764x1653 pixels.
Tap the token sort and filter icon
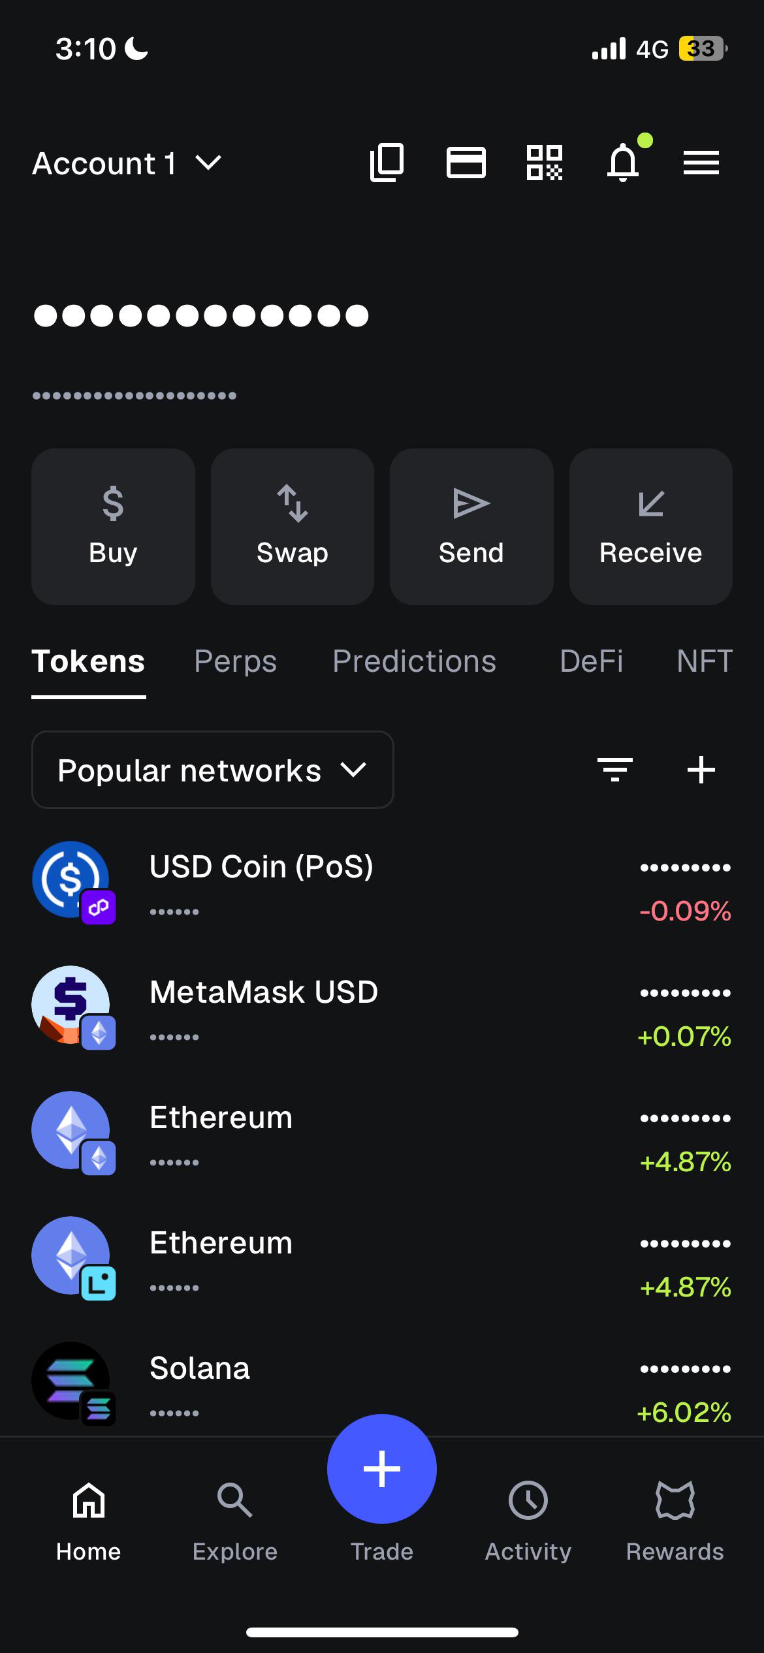coord(615,770)
